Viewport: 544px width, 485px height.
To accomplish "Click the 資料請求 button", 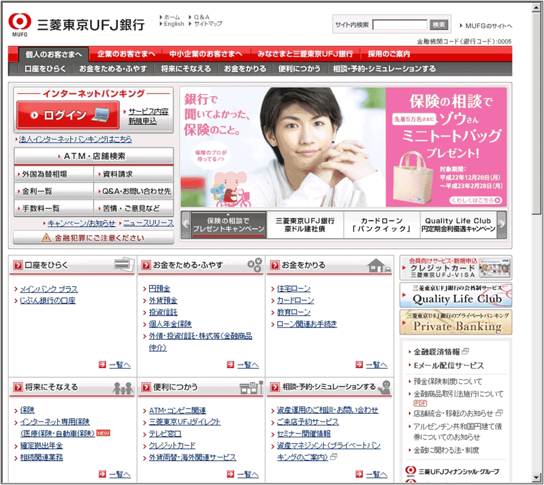I will [x=133, y=174].
